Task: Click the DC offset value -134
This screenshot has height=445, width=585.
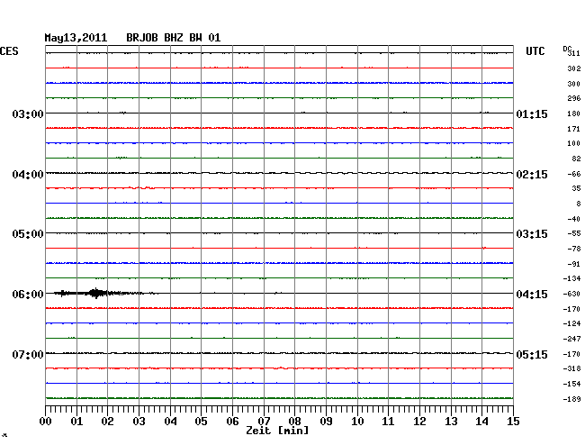Action: (571, 278)
